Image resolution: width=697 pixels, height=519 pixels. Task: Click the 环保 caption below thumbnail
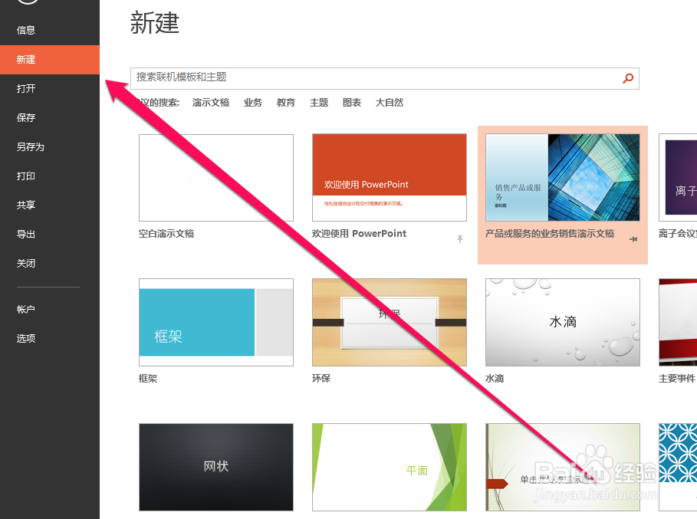click(x=321, y=379)
